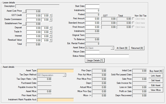Viewport: 166px width, 104px height.
Task: Click the Initial Cost value field
Action: coord(140,71)
